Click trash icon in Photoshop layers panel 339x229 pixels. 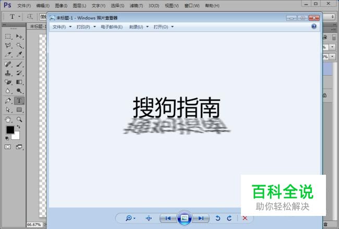pyautogui.click(x=325, y=224)
